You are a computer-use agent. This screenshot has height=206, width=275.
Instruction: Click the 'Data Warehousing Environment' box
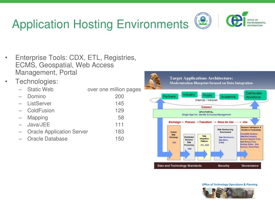(x=225, y=143)
